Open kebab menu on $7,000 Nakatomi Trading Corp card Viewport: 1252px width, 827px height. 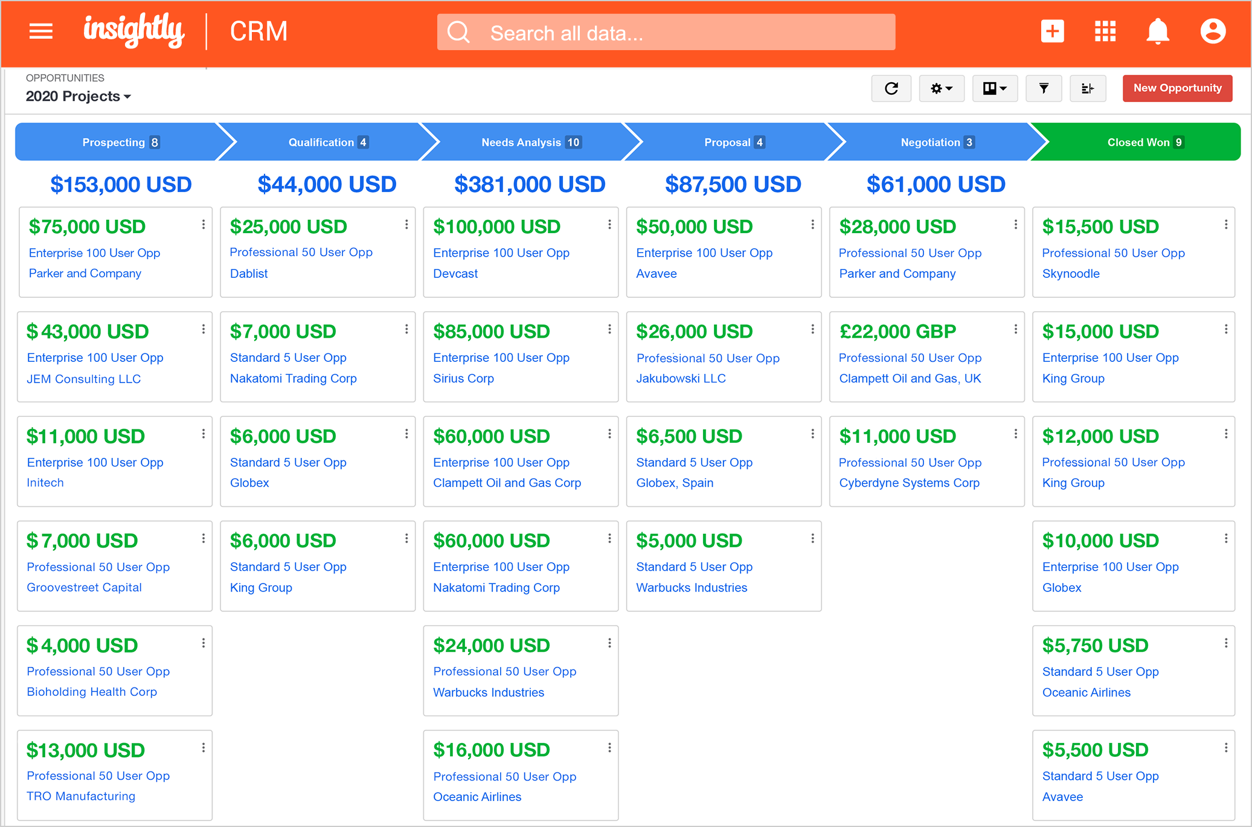[x=406, y=329]
